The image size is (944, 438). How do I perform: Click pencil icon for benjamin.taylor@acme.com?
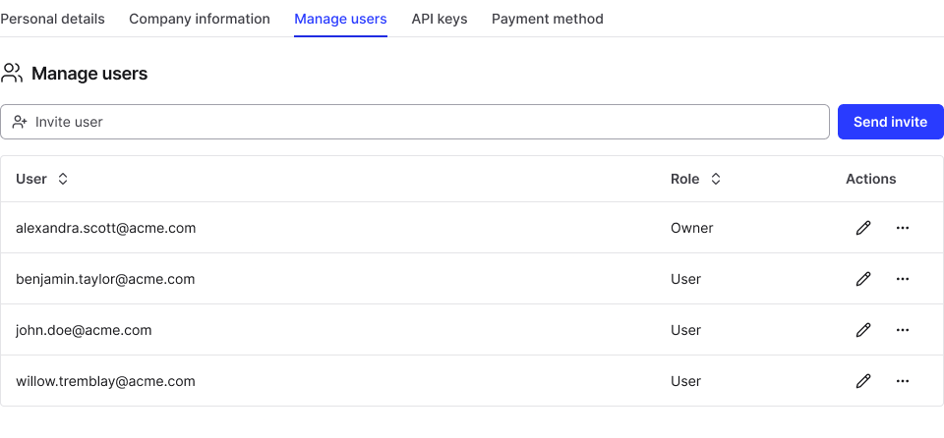863,279
